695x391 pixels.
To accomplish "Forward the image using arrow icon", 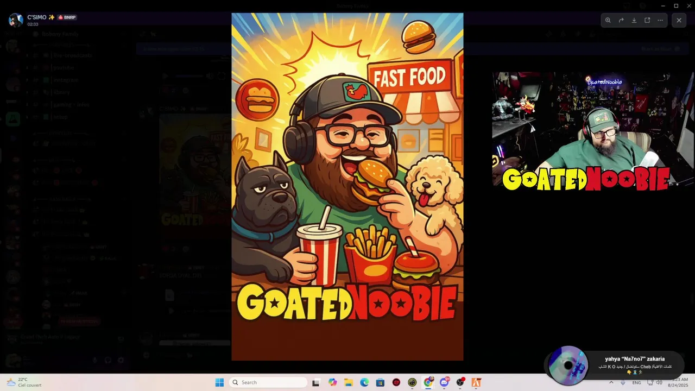I will (x=621, y=20).
